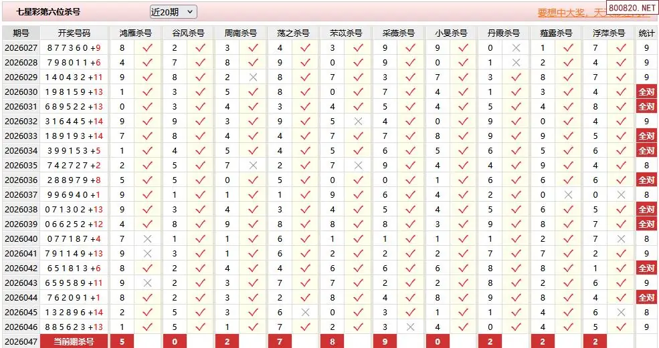Click the 鸿雁杀号 column header

135,33
